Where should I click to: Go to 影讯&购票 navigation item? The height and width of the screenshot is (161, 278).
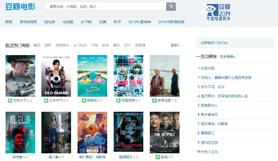point(28,22)
